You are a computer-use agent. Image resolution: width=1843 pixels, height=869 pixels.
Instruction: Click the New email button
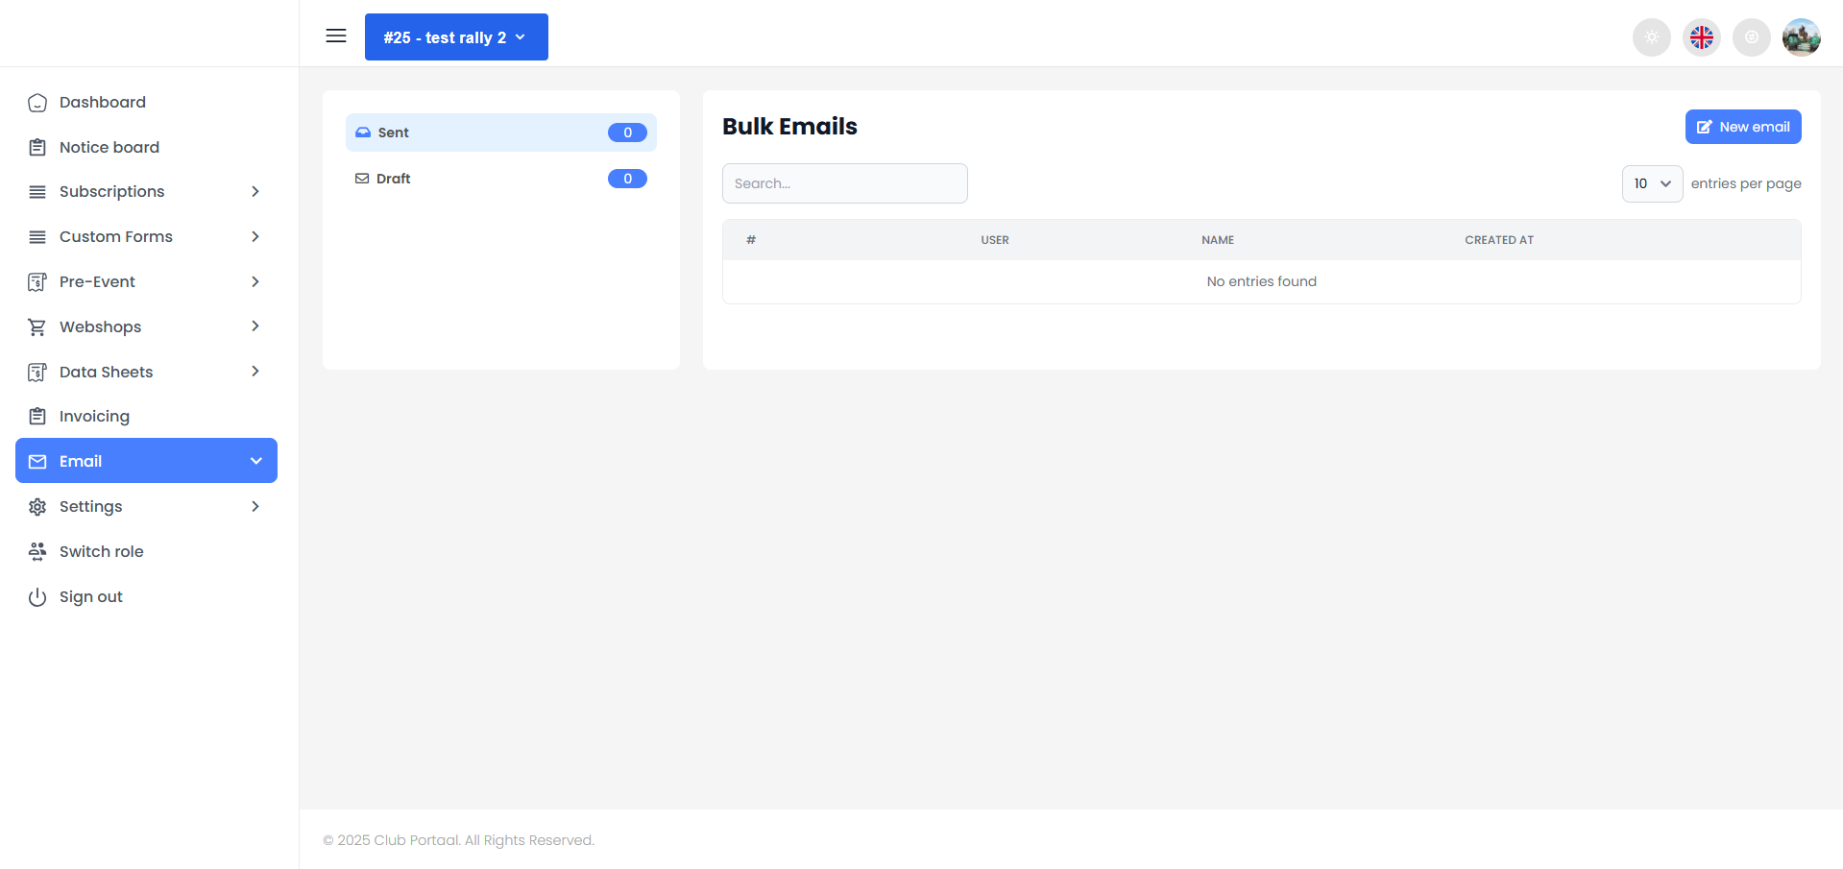coord(1742,127)
